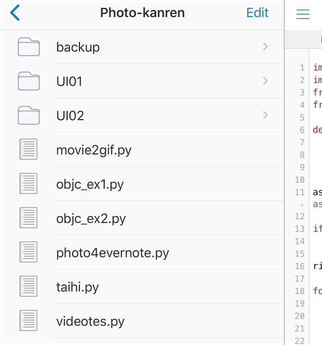This screenshot has width=322, height=345.
Task: Click the videotes.py document icon
Action: (x=28, y=321)
